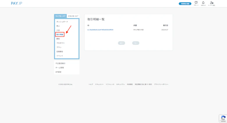This screenshot has width=227, height=123.
Task: Open statement ID link starting st_f5aeb
Action: click(100, 30)
